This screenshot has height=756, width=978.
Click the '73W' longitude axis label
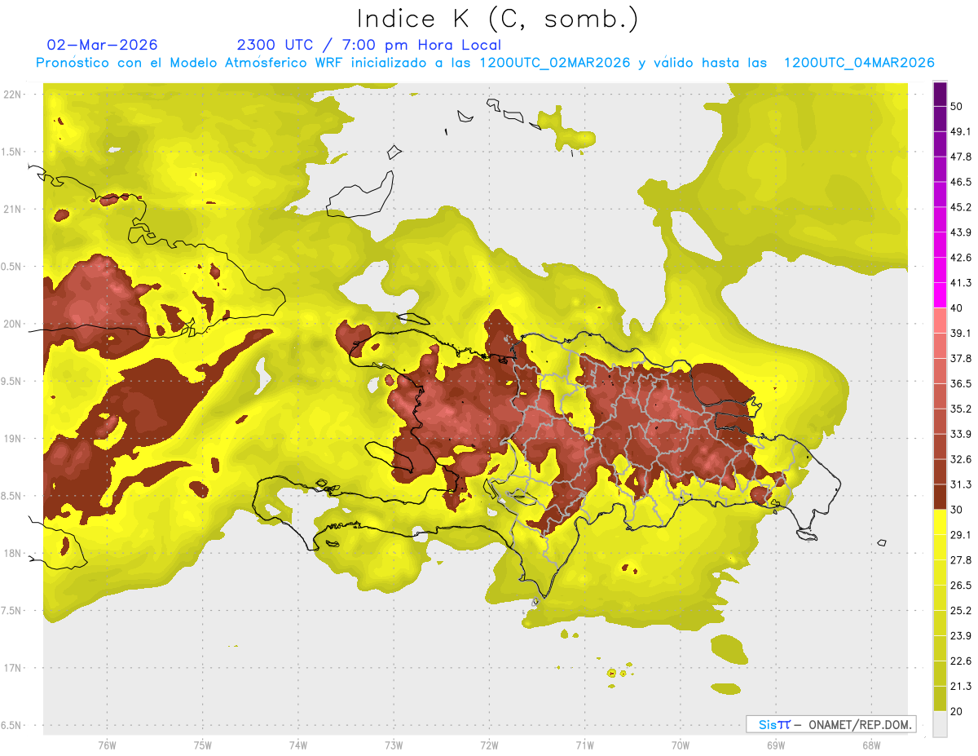(394, 745)
